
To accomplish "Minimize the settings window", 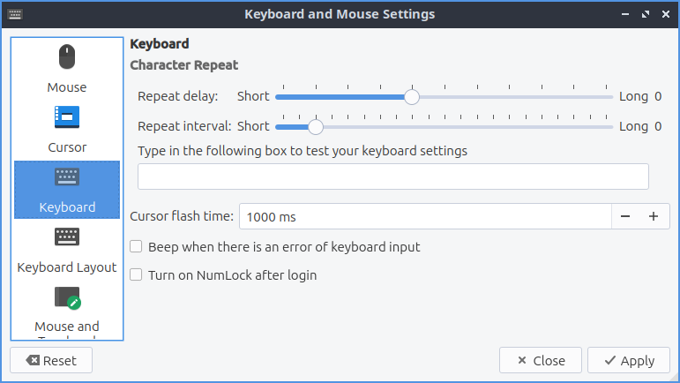I will (x=624, y=15).
